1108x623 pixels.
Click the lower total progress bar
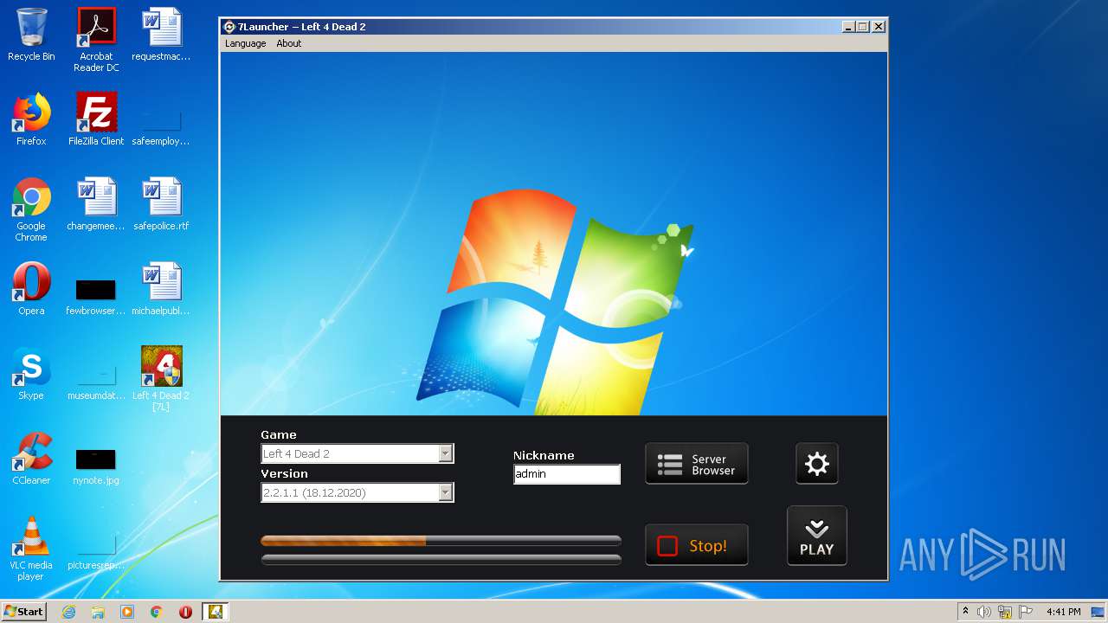coord(441,559)
